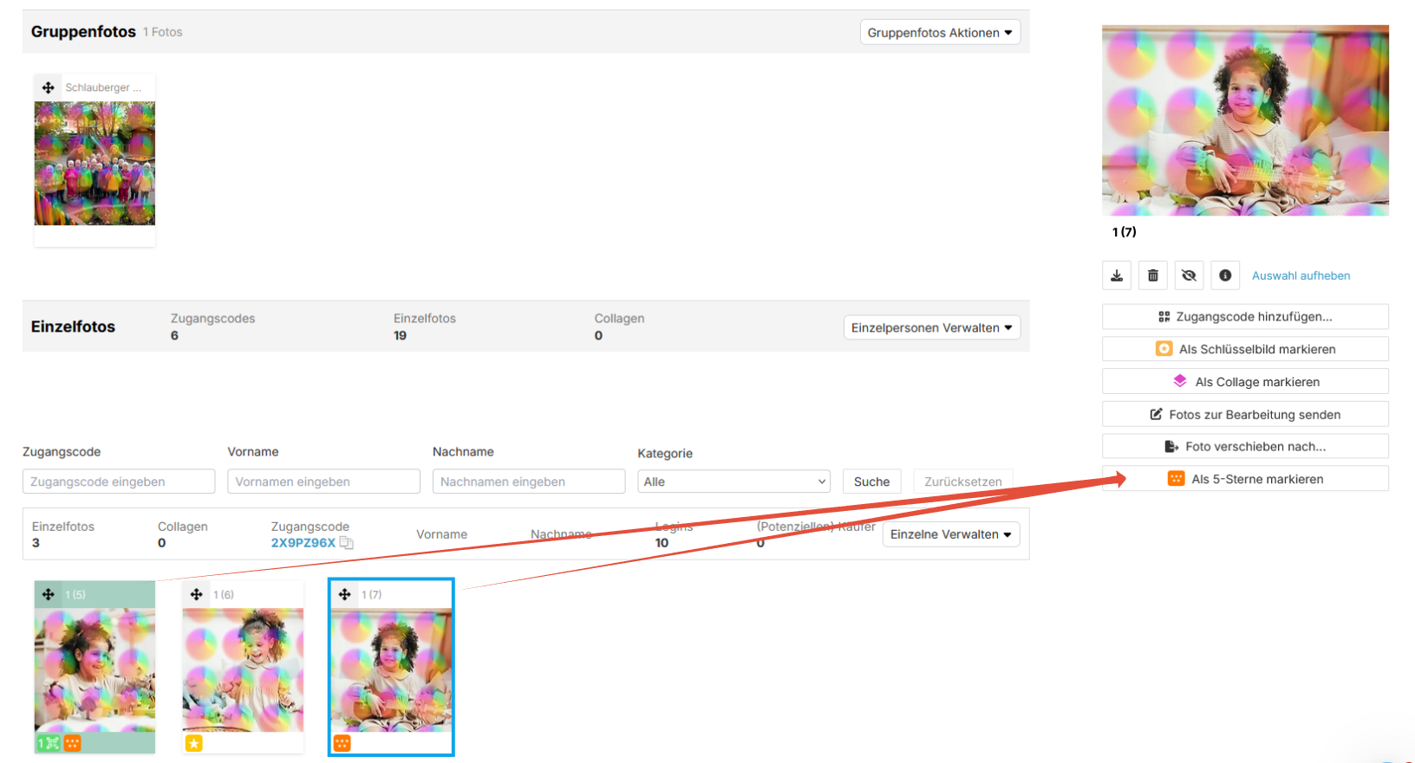Viewport: 1415px width, 763px height.
Task: Focus the Nachnamen eingeben field
Action: [529, 482]
